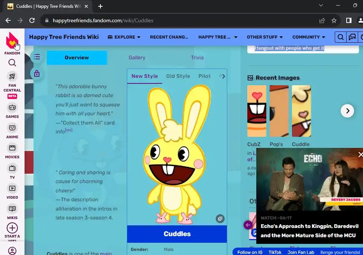Click the Cuddles yellow bunny image
The width and height of the screenshot is (363, 255).
pos(176,154)
